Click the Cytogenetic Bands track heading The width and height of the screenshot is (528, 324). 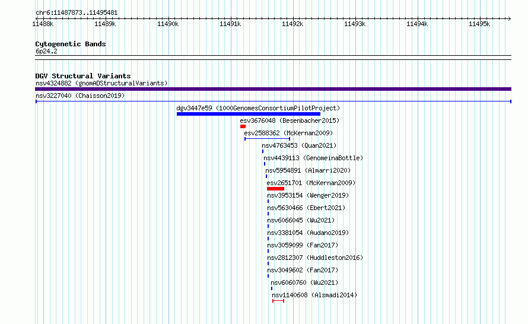pyautogui.click(x=71, y=44)
